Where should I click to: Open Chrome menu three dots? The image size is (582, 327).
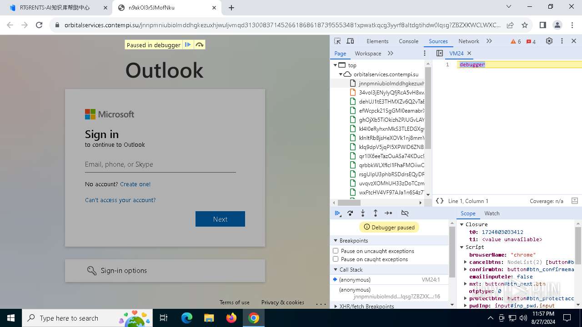click(572, 25)
